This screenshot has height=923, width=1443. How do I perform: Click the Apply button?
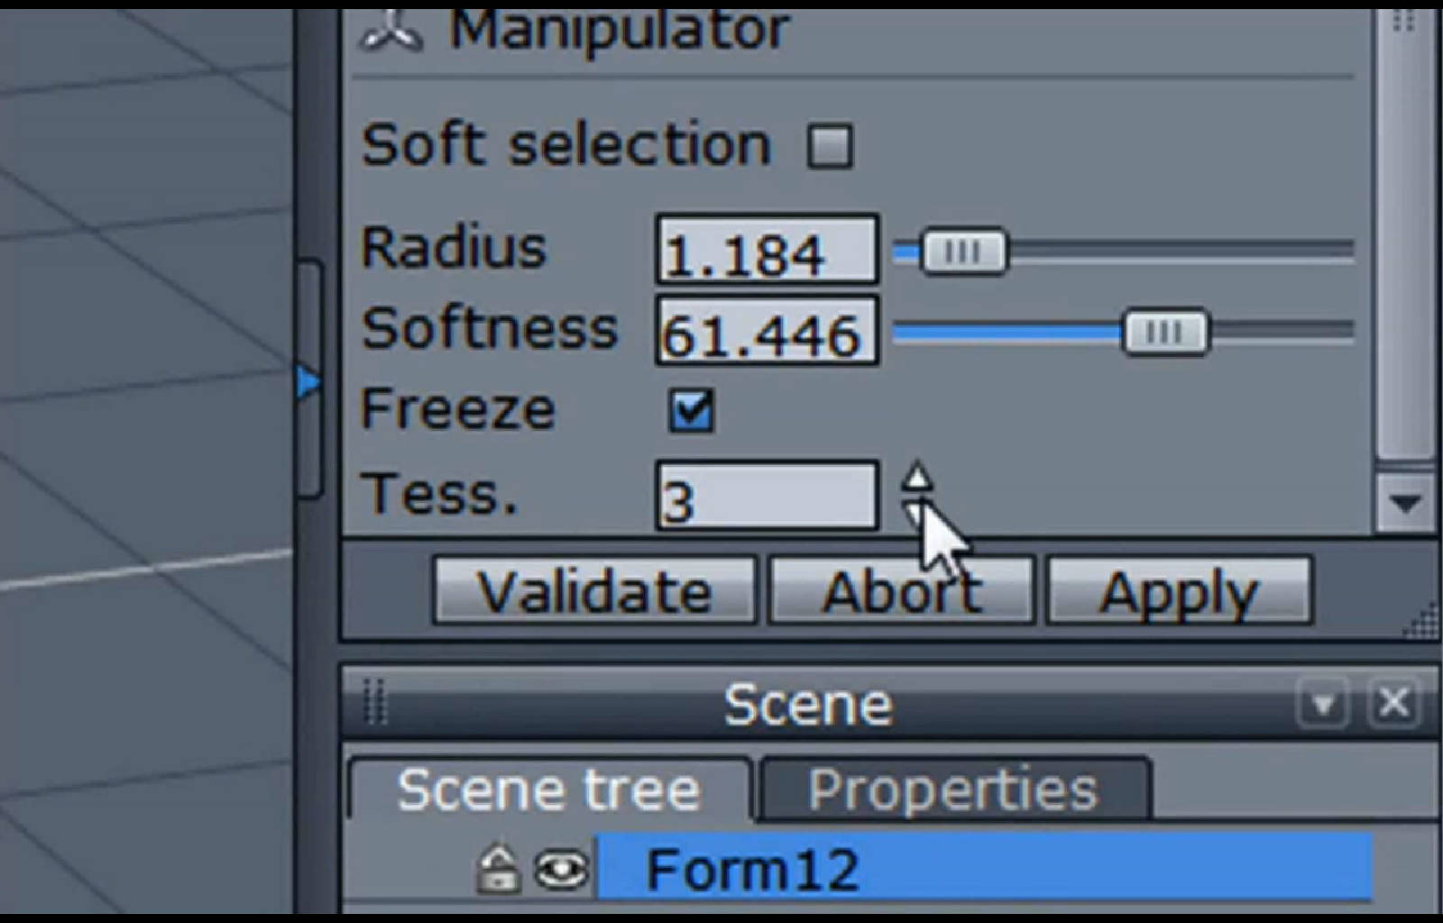[1178, 592]
